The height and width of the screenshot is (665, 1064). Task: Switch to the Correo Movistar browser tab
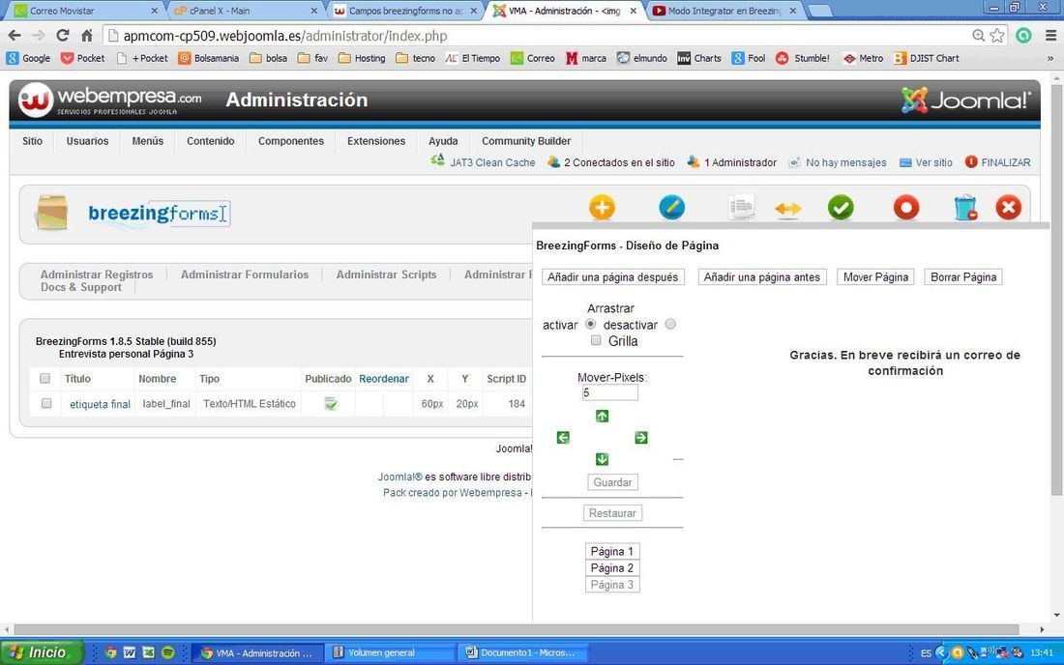(x=85, y=11)
